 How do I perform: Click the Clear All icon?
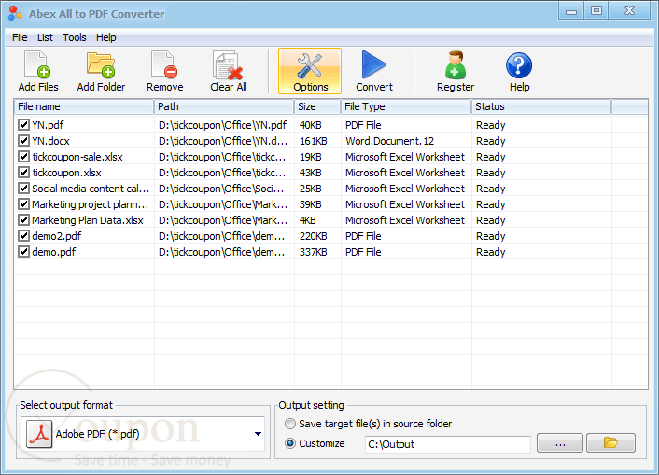[x=228, y=65]
